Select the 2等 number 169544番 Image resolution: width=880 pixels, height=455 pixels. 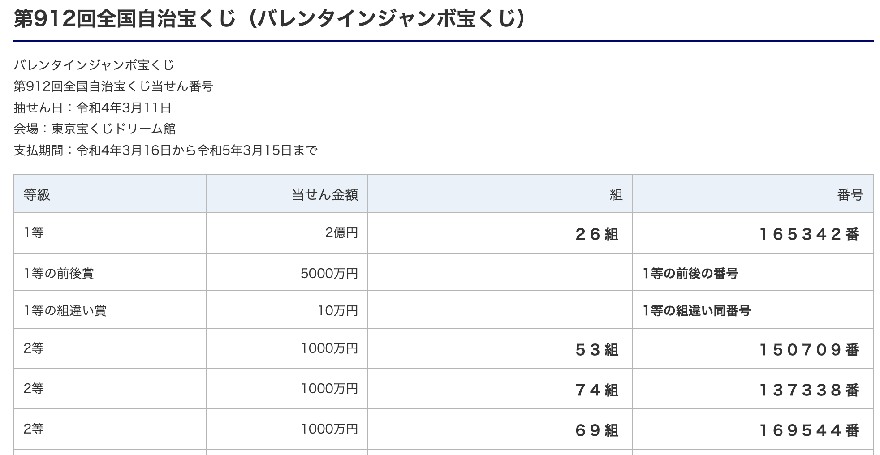click(809, 430)
